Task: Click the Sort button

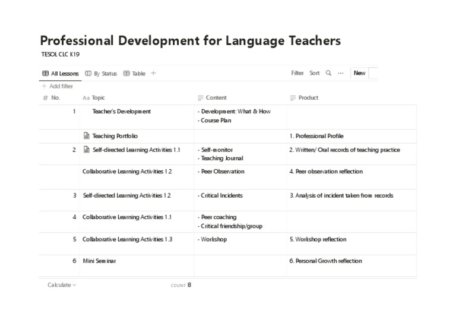Action: click(314, 73)
